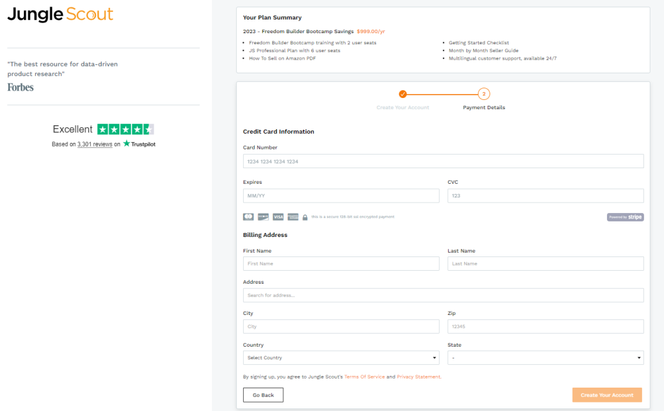Click the orange Create Your Account button
This screenshot has width=664, height=411.
click(x=607, y=395)
